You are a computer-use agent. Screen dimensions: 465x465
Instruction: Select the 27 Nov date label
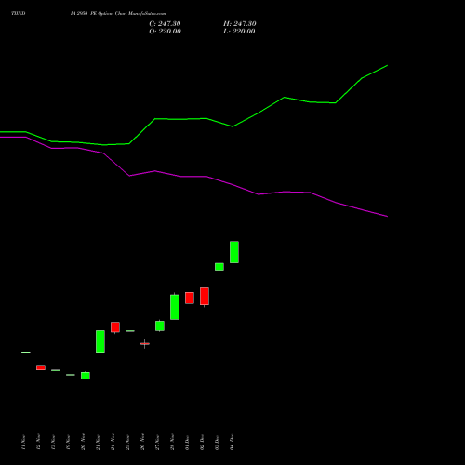point(157,442)
